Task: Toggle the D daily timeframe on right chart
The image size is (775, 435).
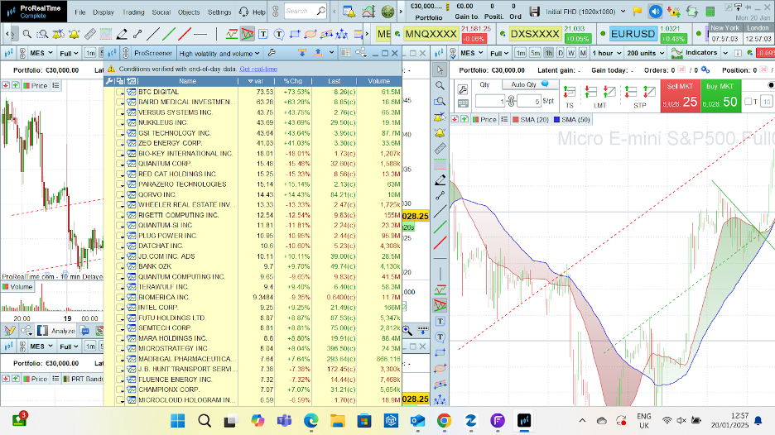Action: click(561, 53)
